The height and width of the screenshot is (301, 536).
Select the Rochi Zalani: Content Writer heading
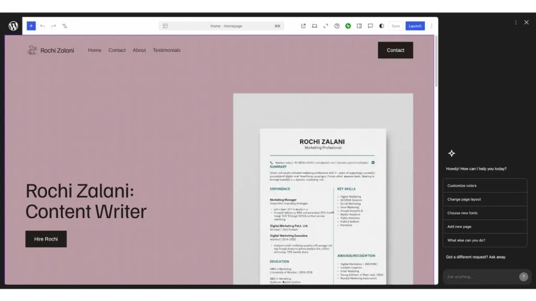[86, 201]
